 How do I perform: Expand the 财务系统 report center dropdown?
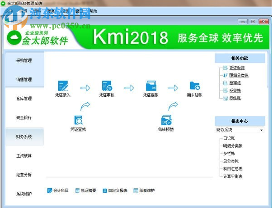[261, 130]
